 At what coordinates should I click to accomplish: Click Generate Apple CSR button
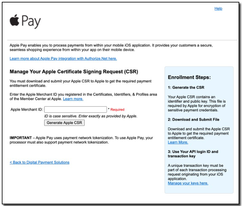[64, 123]
